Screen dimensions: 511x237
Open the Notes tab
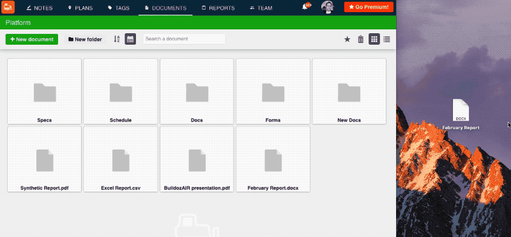40,8
